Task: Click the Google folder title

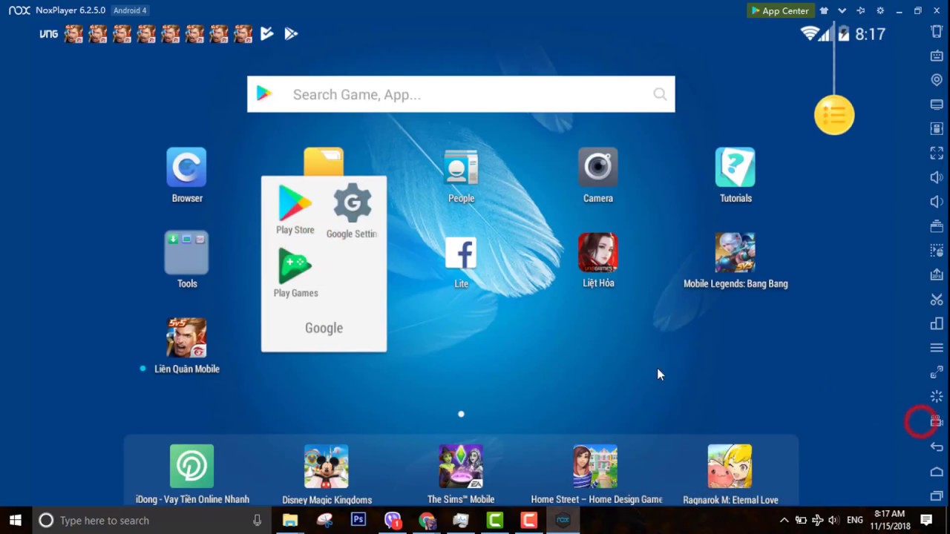Action: point(324,328)
